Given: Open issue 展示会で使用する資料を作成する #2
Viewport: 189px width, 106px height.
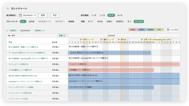Looking at the screenshot, I should pos(23,76).
